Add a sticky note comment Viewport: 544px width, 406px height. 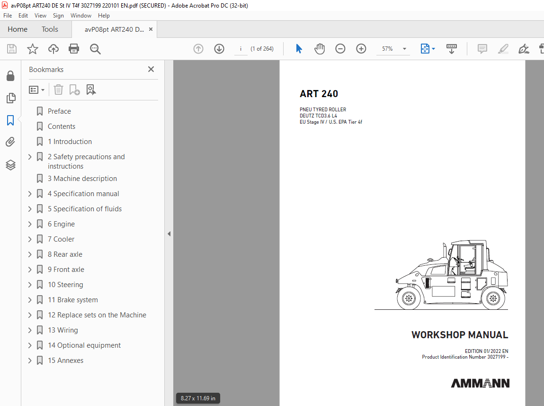[x=482, y=49]
